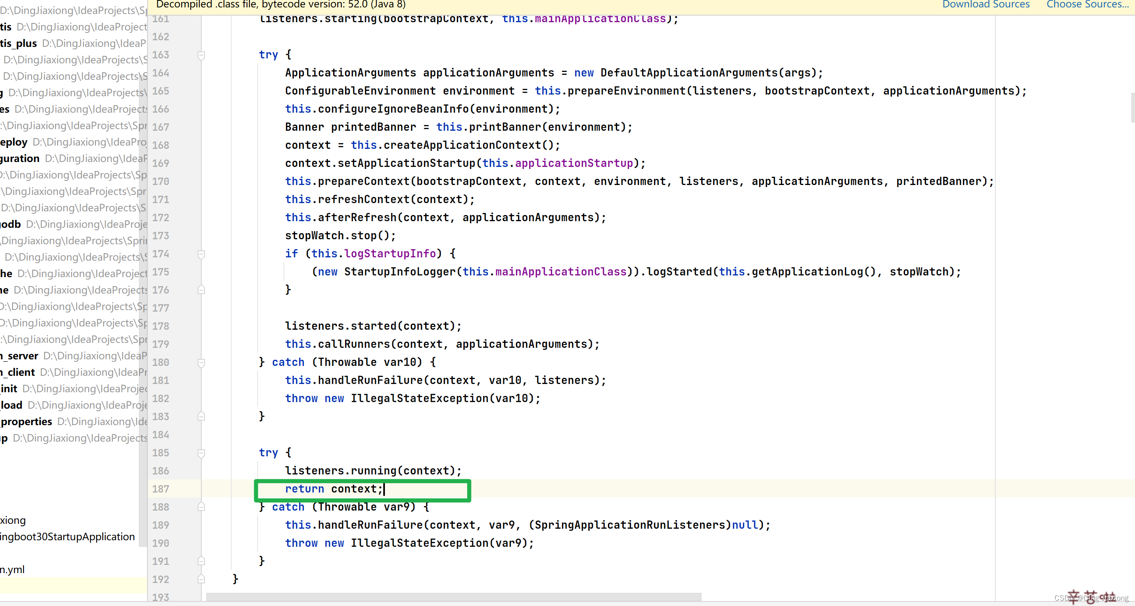Open the n.yml file in the tree

12,569
